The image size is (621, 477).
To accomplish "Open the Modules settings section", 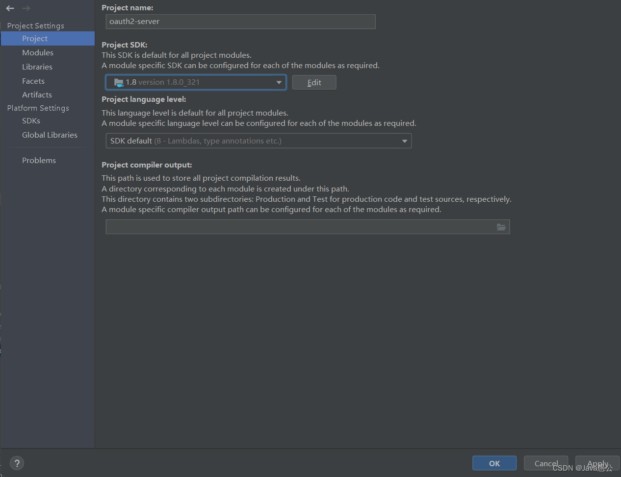I will click(38, 53).
